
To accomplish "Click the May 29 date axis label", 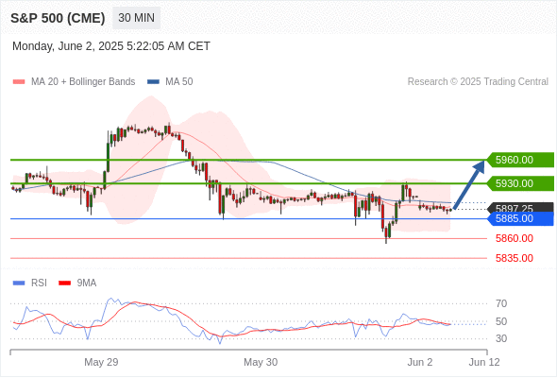I will (101, 362).
